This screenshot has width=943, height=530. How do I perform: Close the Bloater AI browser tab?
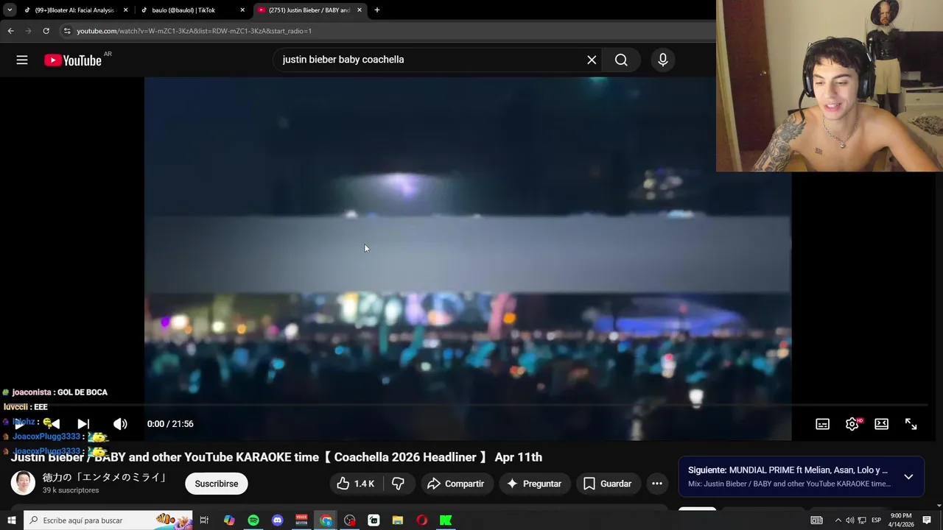click(x=126, y=10)
